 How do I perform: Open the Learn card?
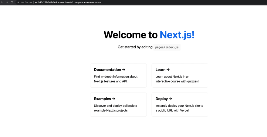pyautogui.click(x=180, y=76)
